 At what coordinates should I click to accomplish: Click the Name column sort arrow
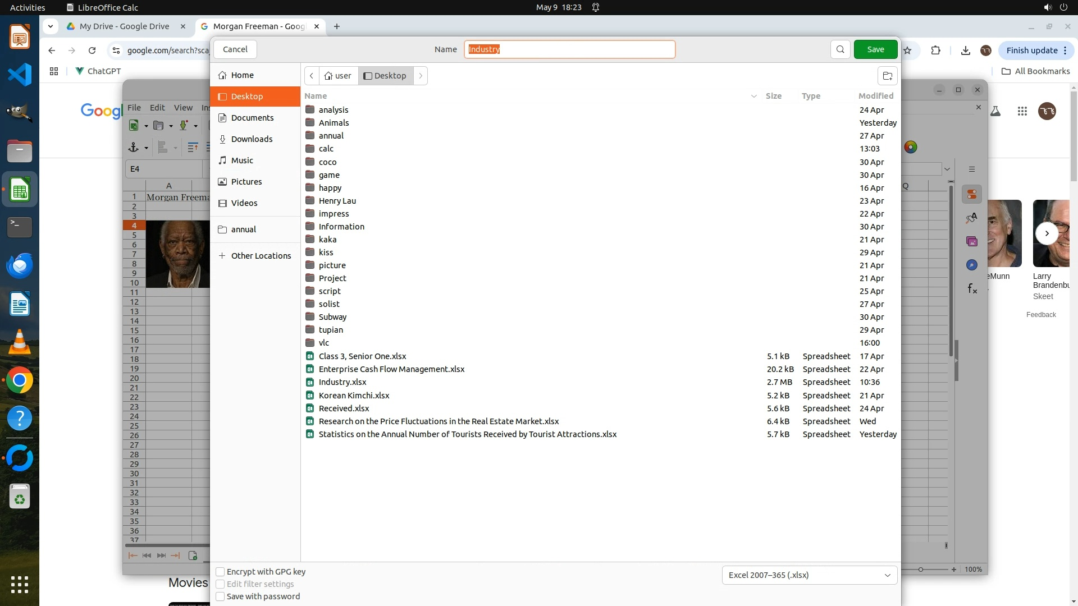(x=753, y=96)
